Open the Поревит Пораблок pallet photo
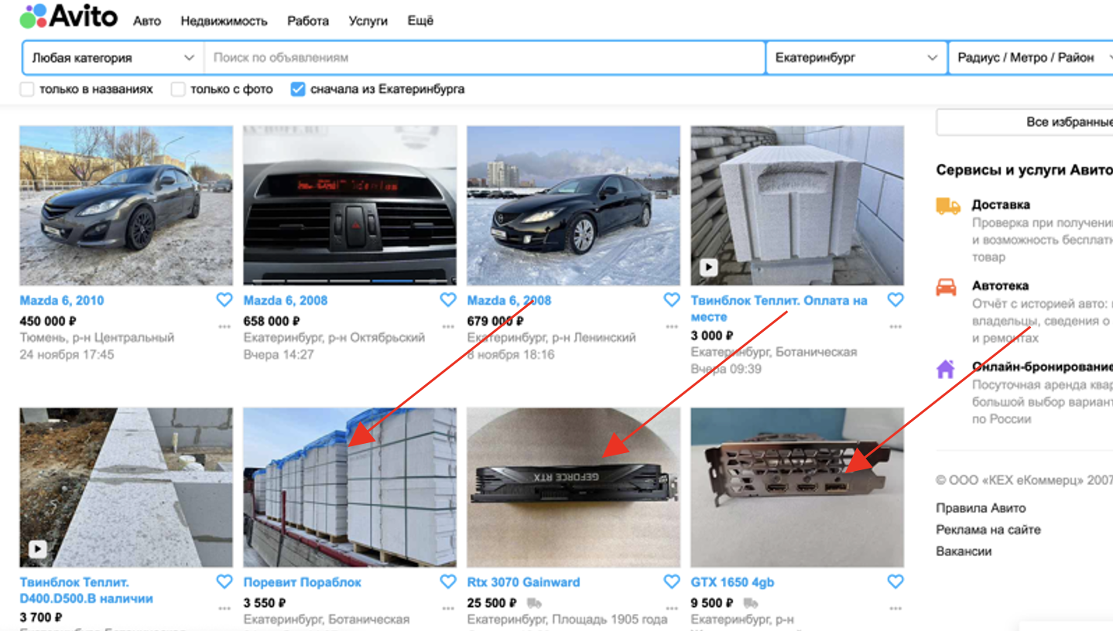Viewport: 1113px width, 631px height. point(350,488)
